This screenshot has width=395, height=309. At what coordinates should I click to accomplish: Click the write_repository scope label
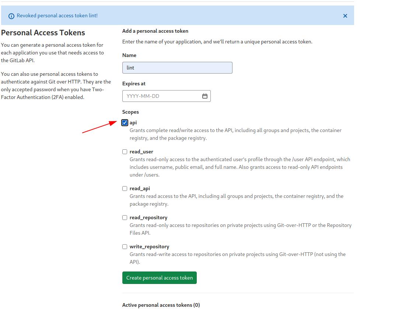149,246
